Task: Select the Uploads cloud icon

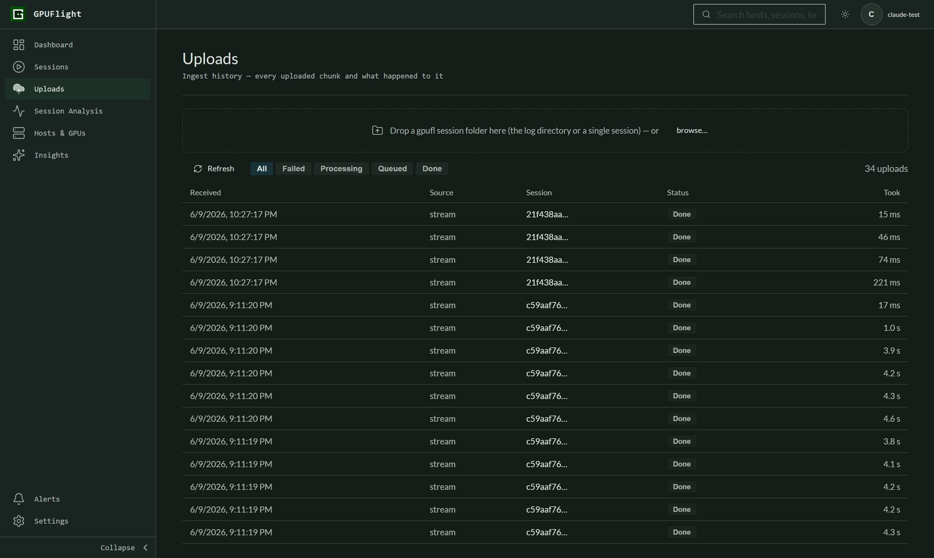Action: tap(19, 89)
